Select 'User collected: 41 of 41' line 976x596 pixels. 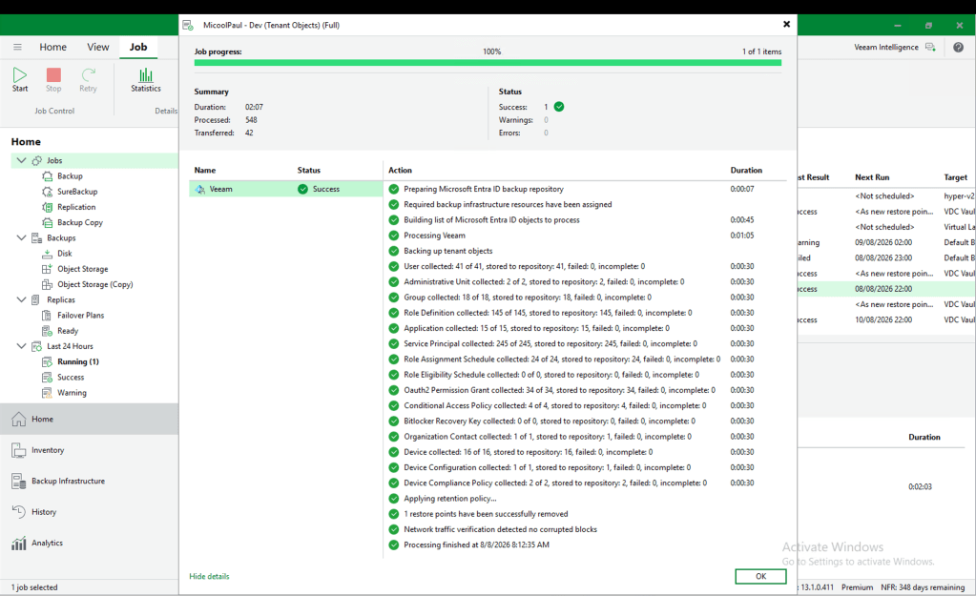point(524,266)
